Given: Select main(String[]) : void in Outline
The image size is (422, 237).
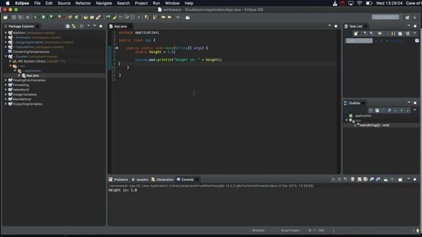Looking at the screenshot, I should tap(374, 125).
